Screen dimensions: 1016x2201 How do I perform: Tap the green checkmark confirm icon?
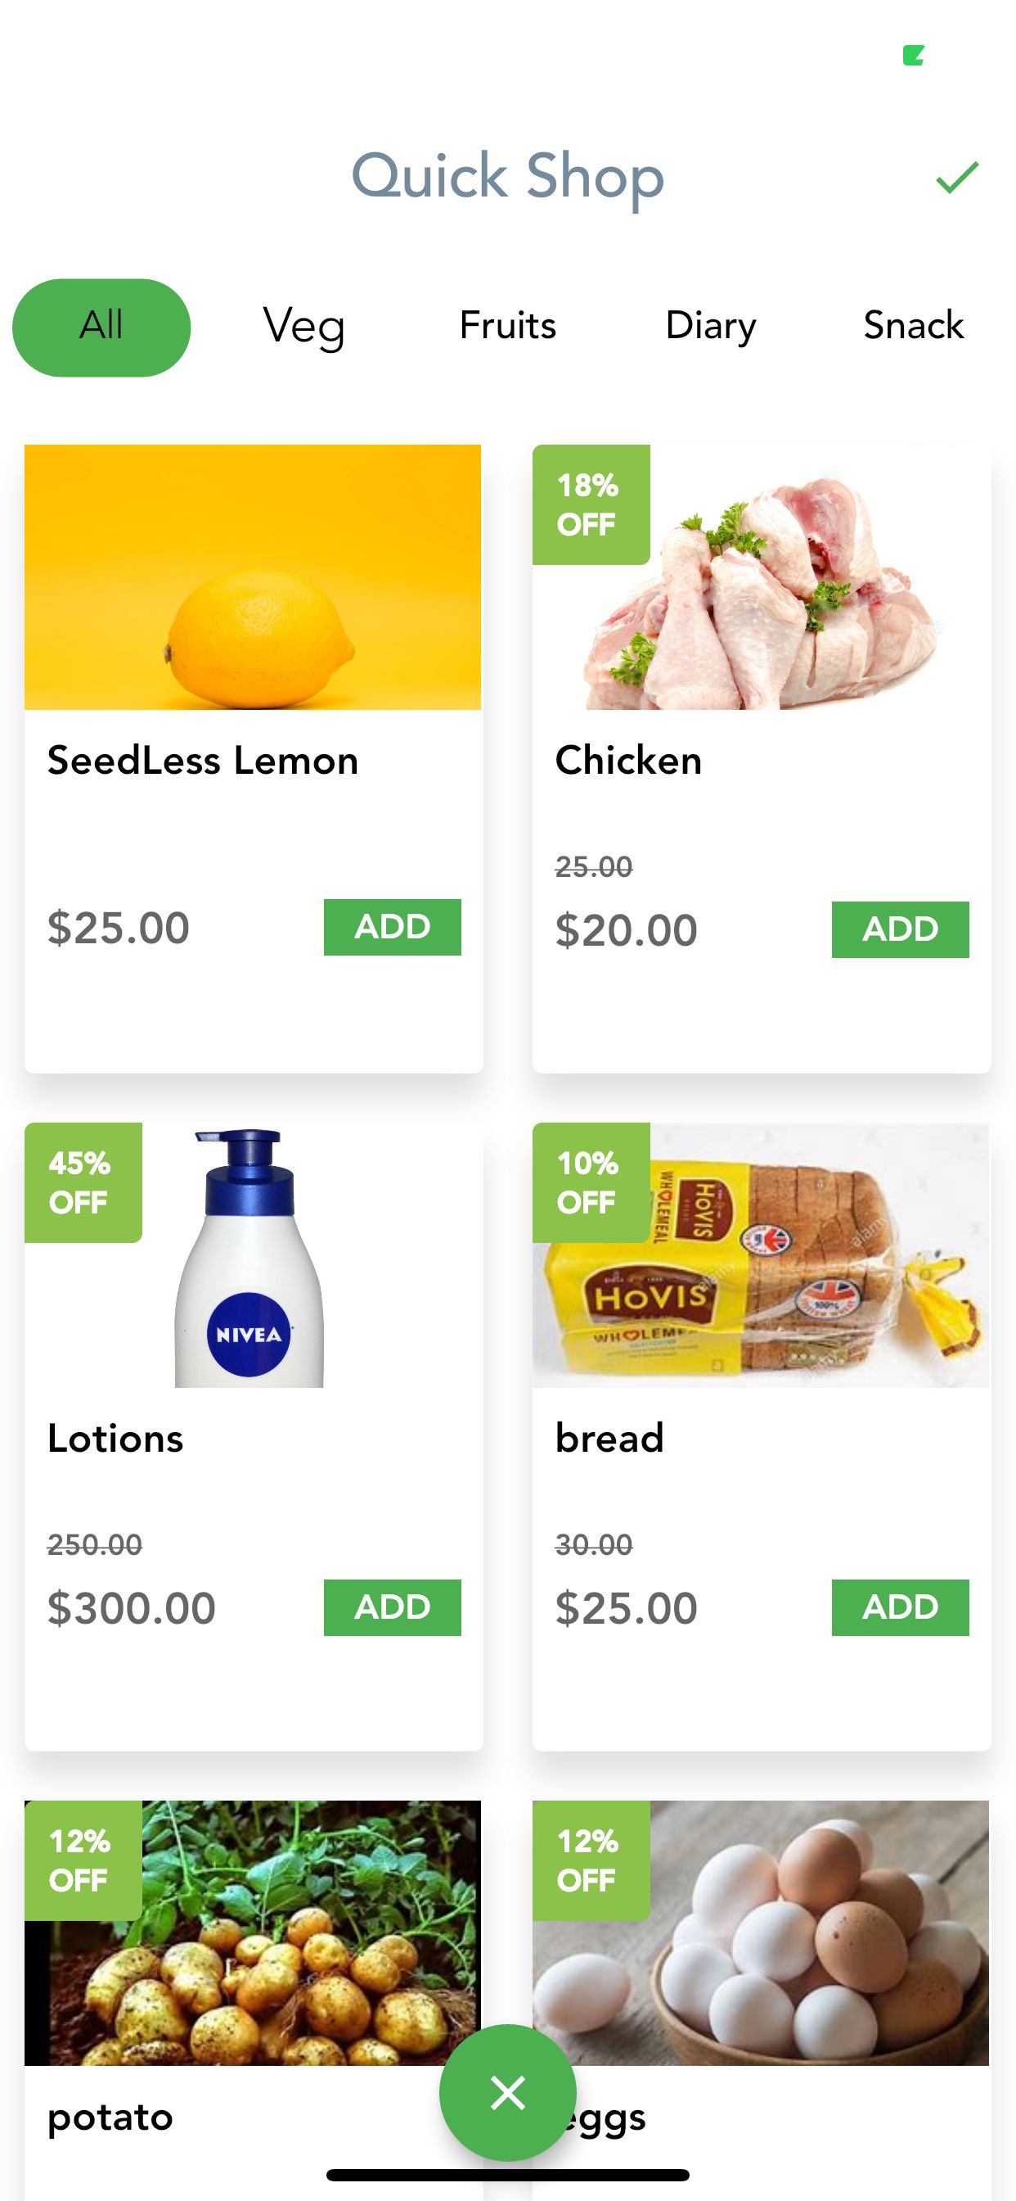coord(956,178)
